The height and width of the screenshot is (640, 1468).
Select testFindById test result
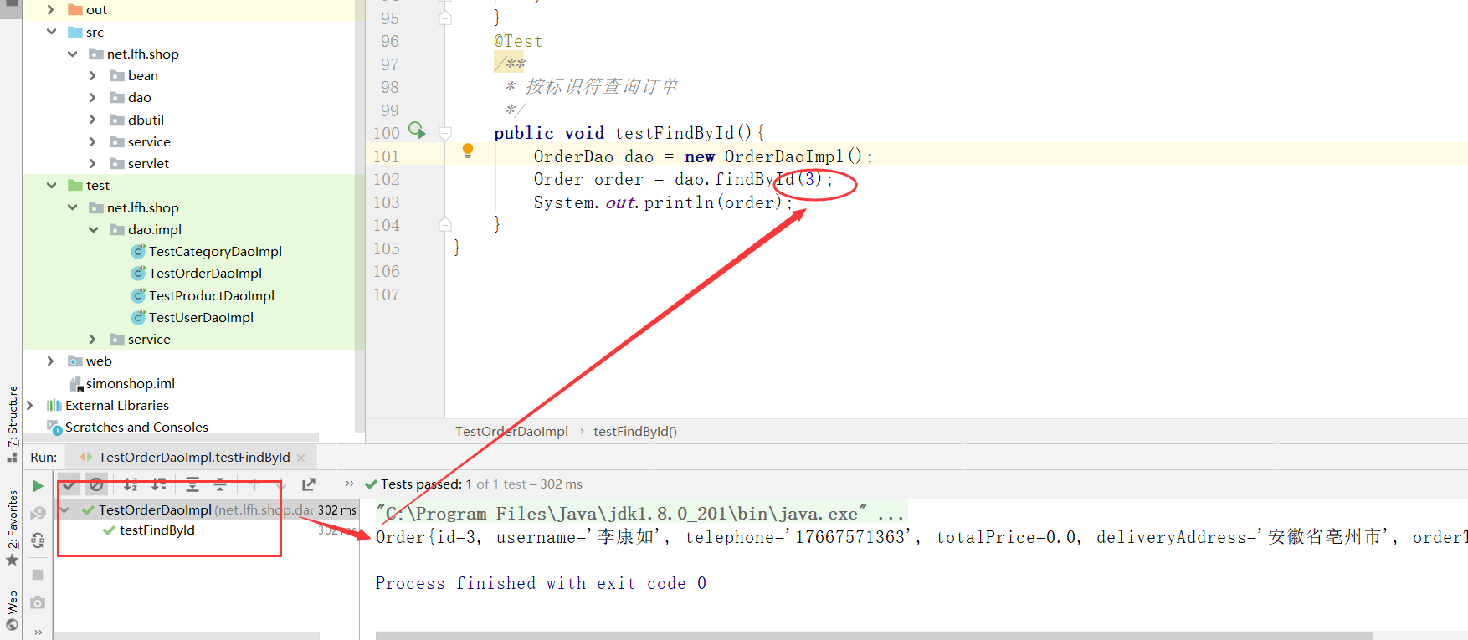click(157, 530)
